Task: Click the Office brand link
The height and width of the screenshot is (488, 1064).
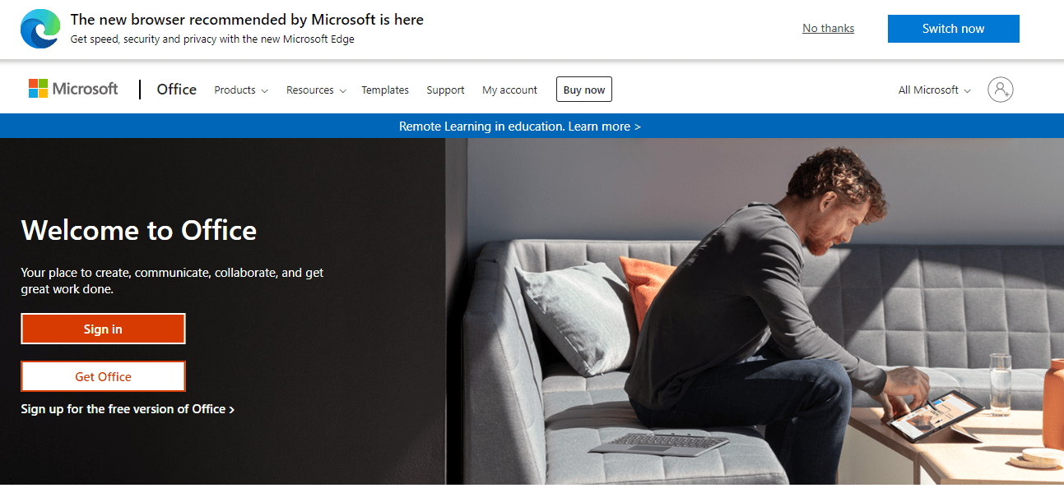Action: pos(177,90)
